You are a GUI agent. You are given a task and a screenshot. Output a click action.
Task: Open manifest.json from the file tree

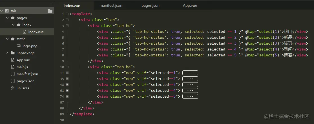point(27,74)
